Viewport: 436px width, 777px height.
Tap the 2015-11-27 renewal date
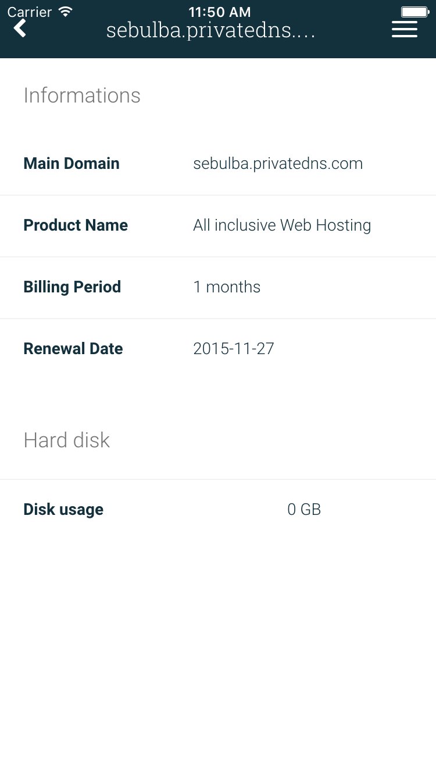tap(234, 349)
